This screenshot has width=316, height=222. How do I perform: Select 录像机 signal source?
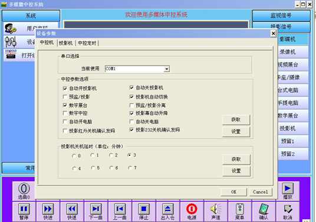(x=293, y=52)
